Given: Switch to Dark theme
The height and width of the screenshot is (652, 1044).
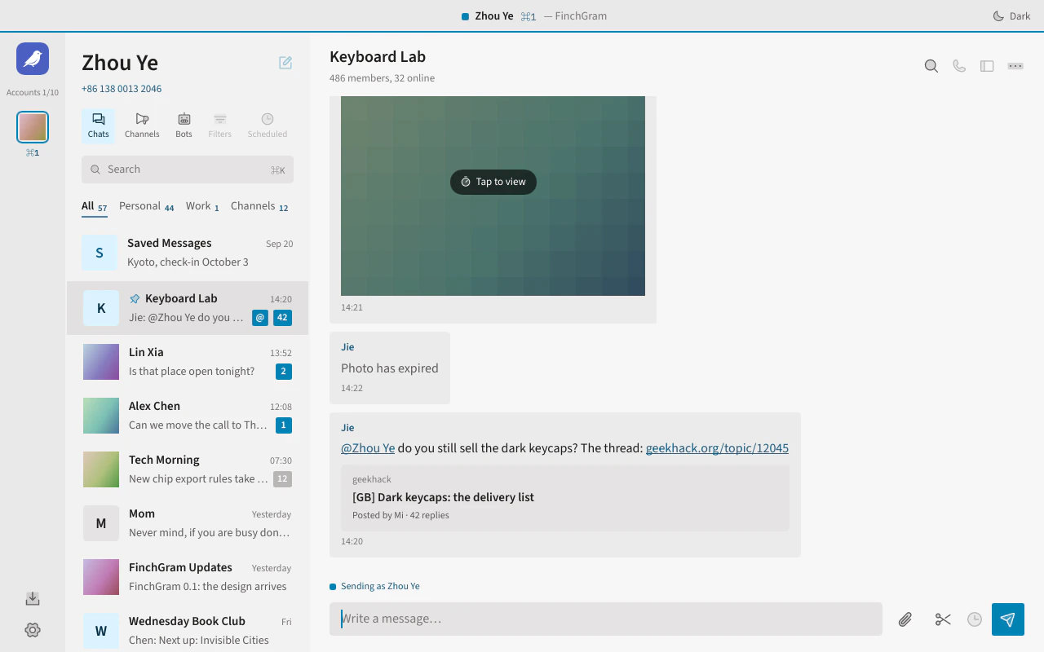Looking at the screenshot, I should point(1011,16).
